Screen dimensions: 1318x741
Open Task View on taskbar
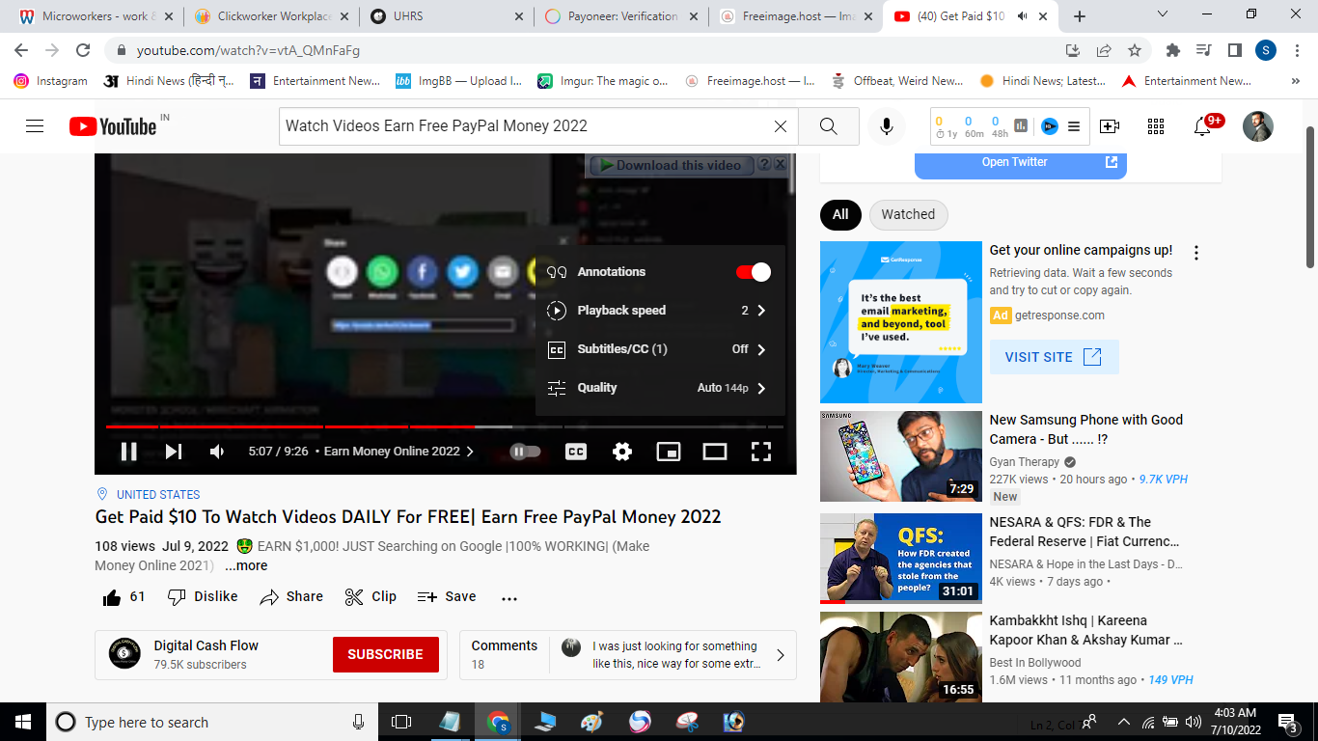tap(401, 722)
